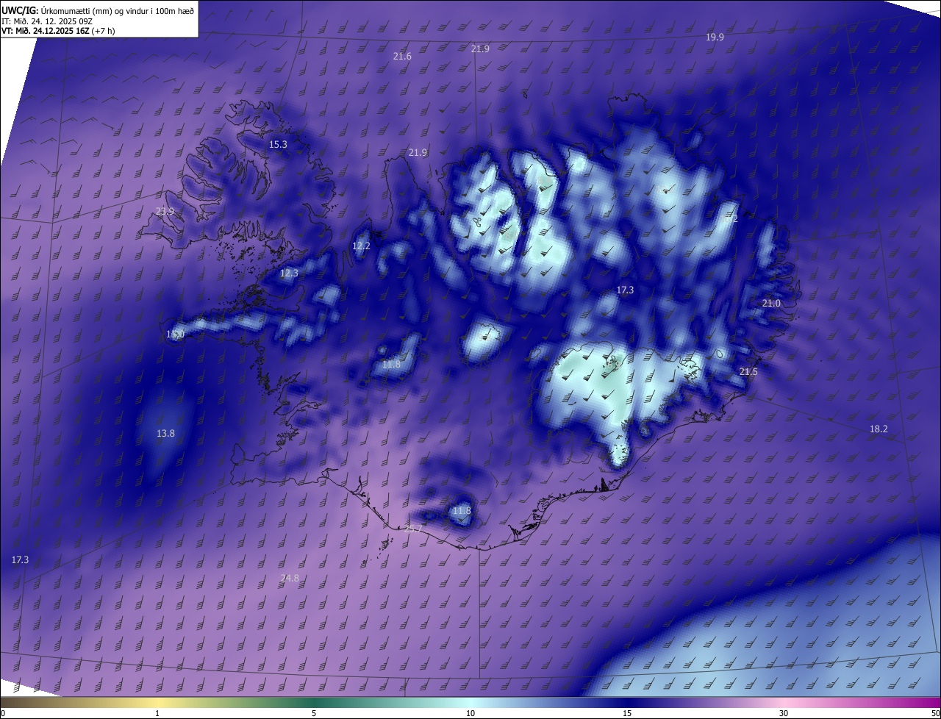
Task: Click the colorbar tick labeled 0
Action: pos(3,713)
